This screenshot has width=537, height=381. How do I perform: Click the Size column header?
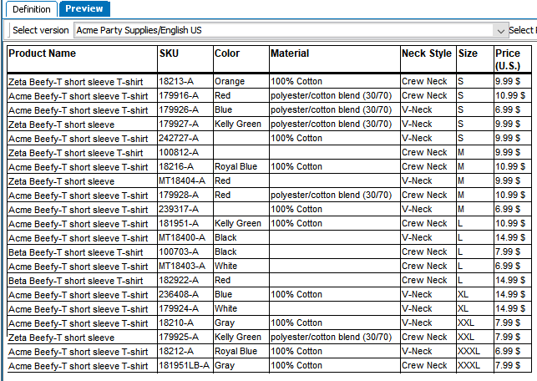coord(468,53)
